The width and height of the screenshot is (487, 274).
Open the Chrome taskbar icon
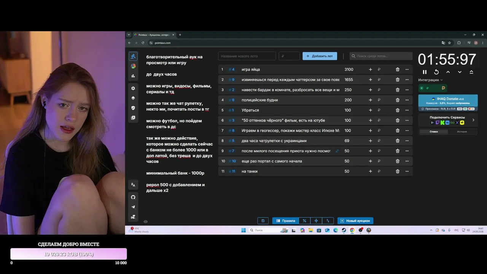(352, 230)
